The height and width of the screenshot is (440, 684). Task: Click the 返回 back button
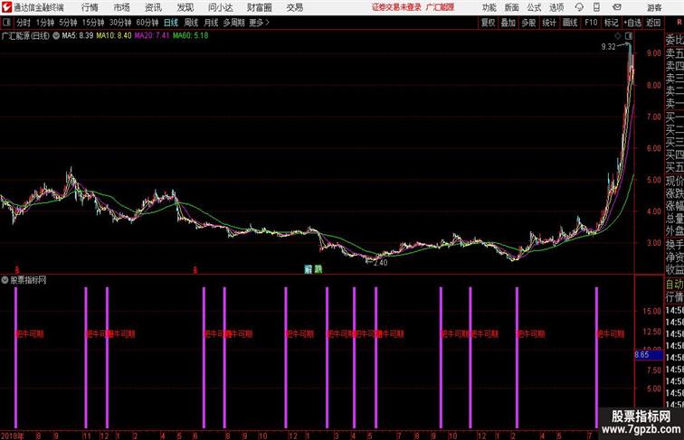tap(653, 23)
